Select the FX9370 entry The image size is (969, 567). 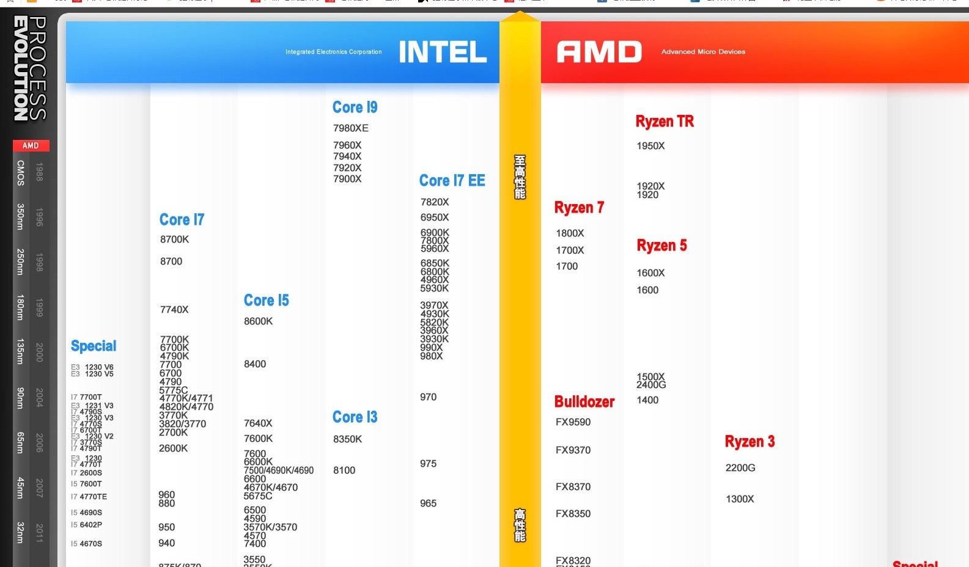pyautogui.click(x=573, y=450)
